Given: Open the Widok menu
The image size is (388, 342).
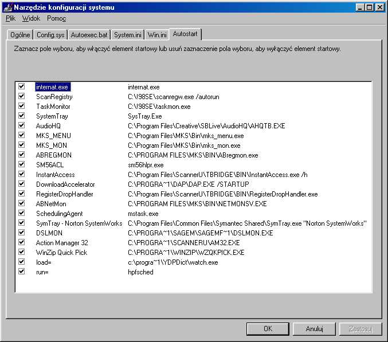Looking at the screenshot, I should pos(31,18).
